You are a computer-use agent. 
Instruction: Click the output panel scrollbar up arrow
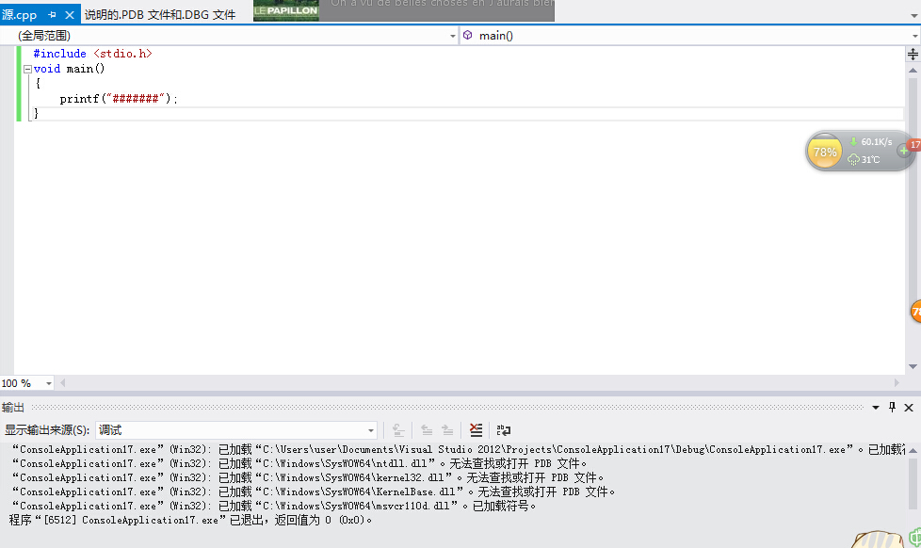point(913,450)
